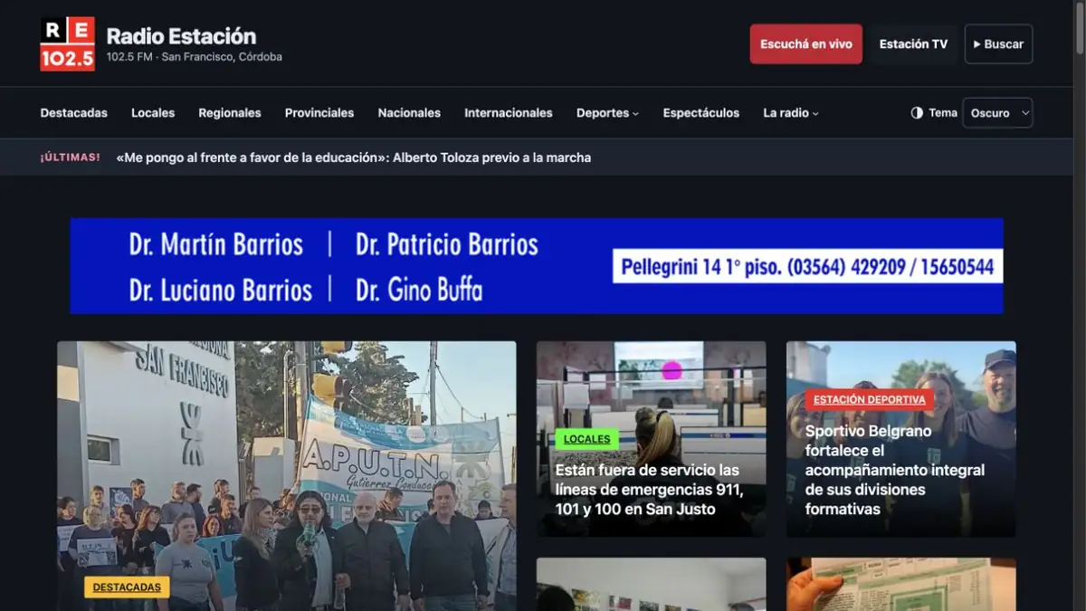Click the Escuchá en vivo button
Viewport: 1086px width, 611px height.
point(805,43)
